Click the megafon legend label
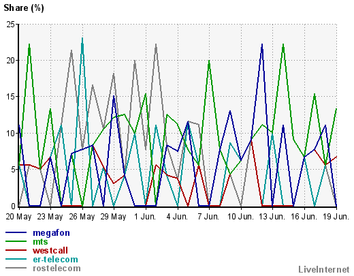 coord(51,233)
